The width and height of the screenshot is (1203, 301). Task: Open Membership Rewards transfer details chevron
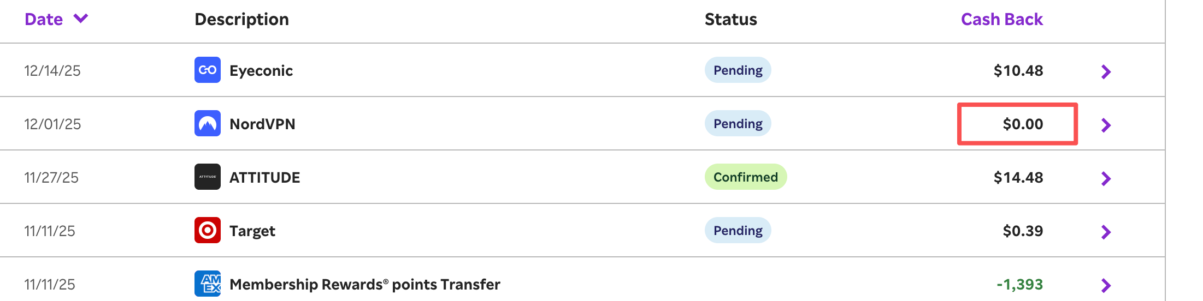[x=1106, y=285]
